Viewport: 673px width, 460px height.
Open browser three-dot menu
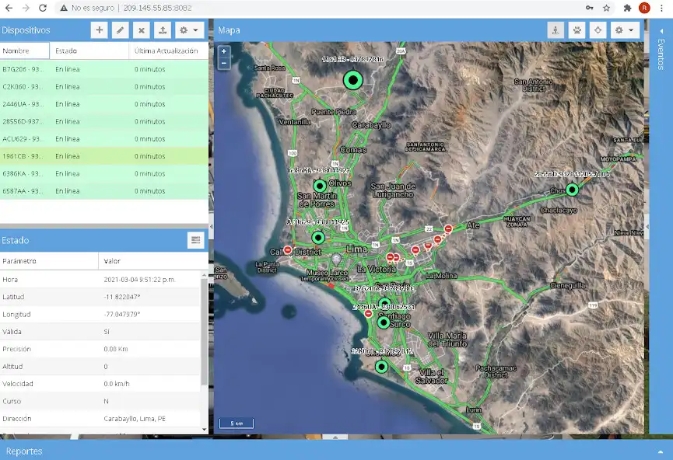(x=661, y=8)
